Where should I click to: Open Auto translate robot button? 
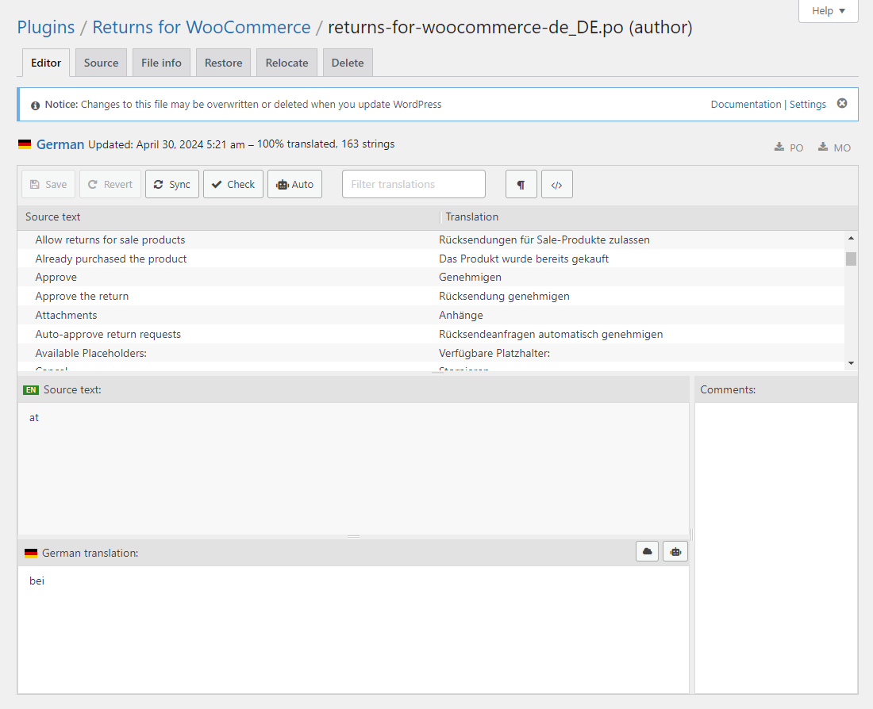[x=294, y=184]
